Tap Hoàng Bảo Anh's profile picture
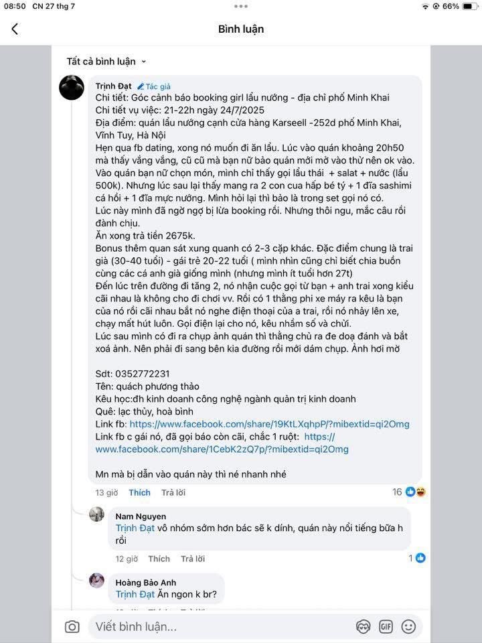This screenshot has height=643, width=482. [x=97, y=580]
